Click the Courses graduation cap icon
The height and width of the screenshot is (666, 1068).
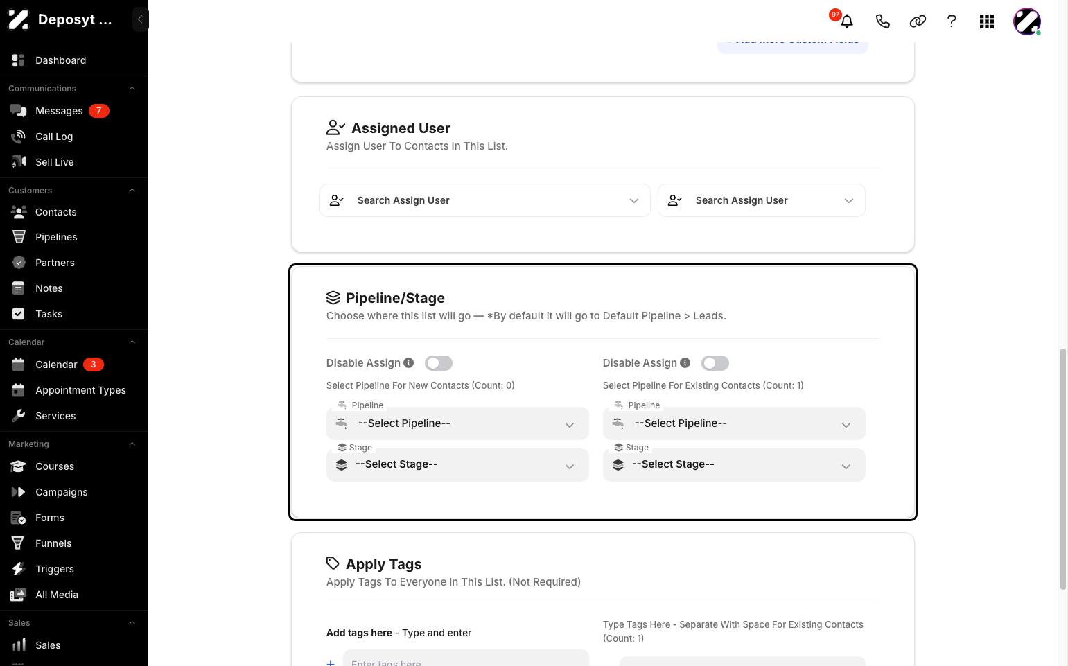[18, 466]
